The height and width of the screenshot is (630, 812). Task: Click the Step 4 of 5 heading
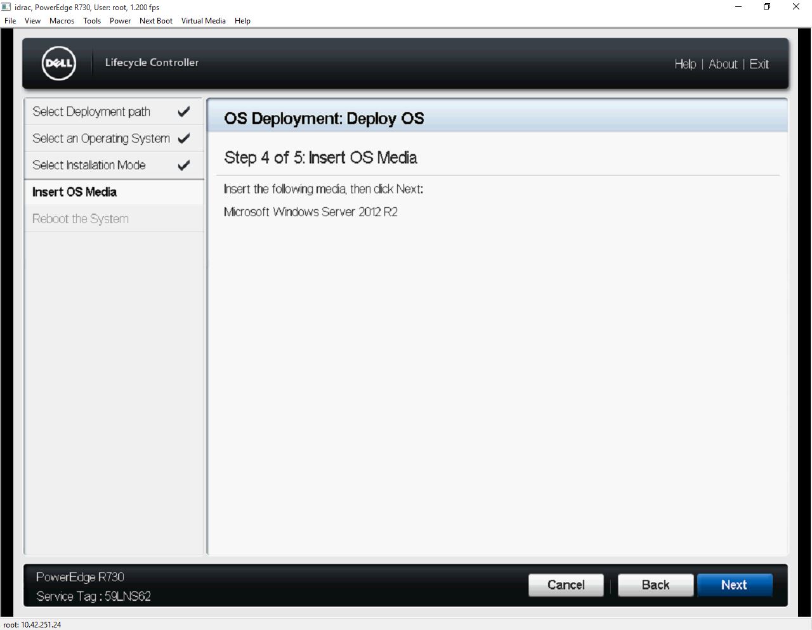point(320,157)
